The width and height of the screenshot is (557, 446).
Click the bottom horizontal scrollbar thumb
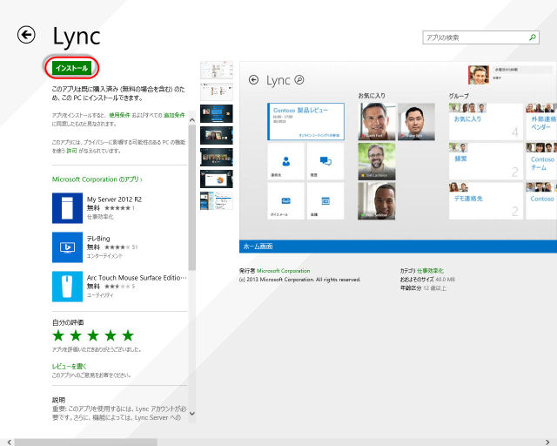coord(85,443)
